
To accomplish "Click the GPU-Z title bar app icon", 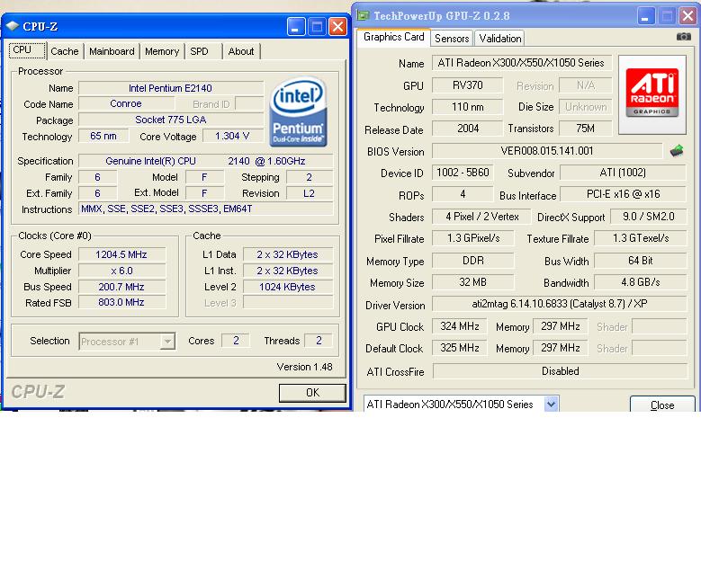I will point(363,15).
